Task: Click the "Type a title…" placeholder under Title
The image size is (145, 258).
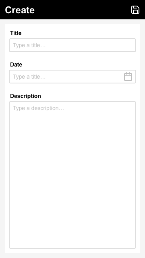Action: coord(29,45)
